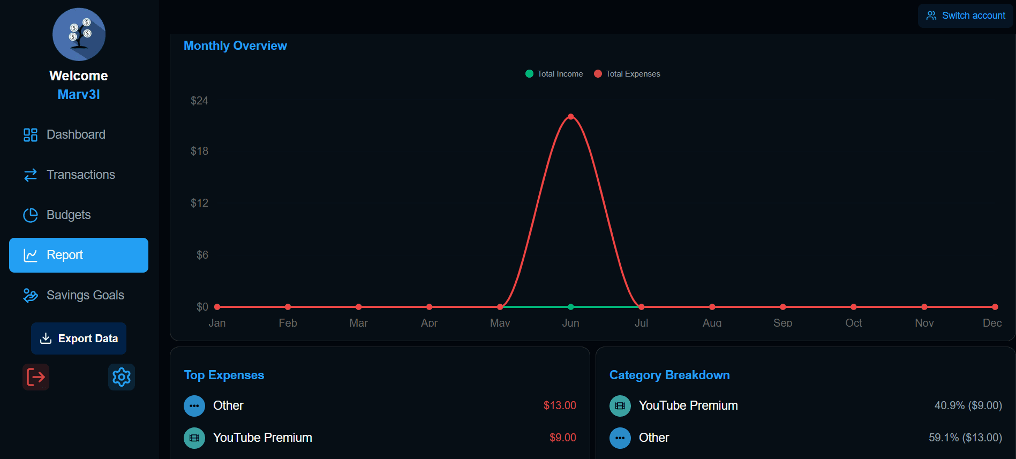Open settings with the gear icon
Viewport: 1016px width, 459px height.
point(122,377)
